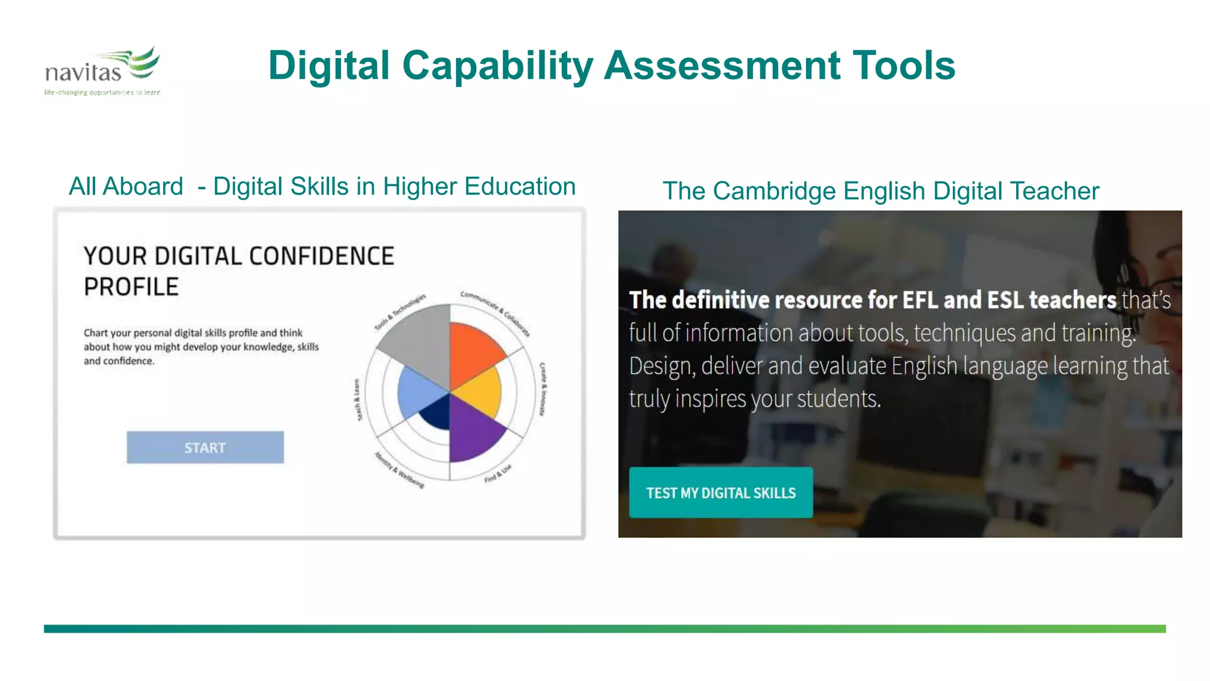Click the YOUR DIGITAL CONFIDENCE PROFILE heading
The height and width of the screenshot is (681, 1210).
point(239,271)
